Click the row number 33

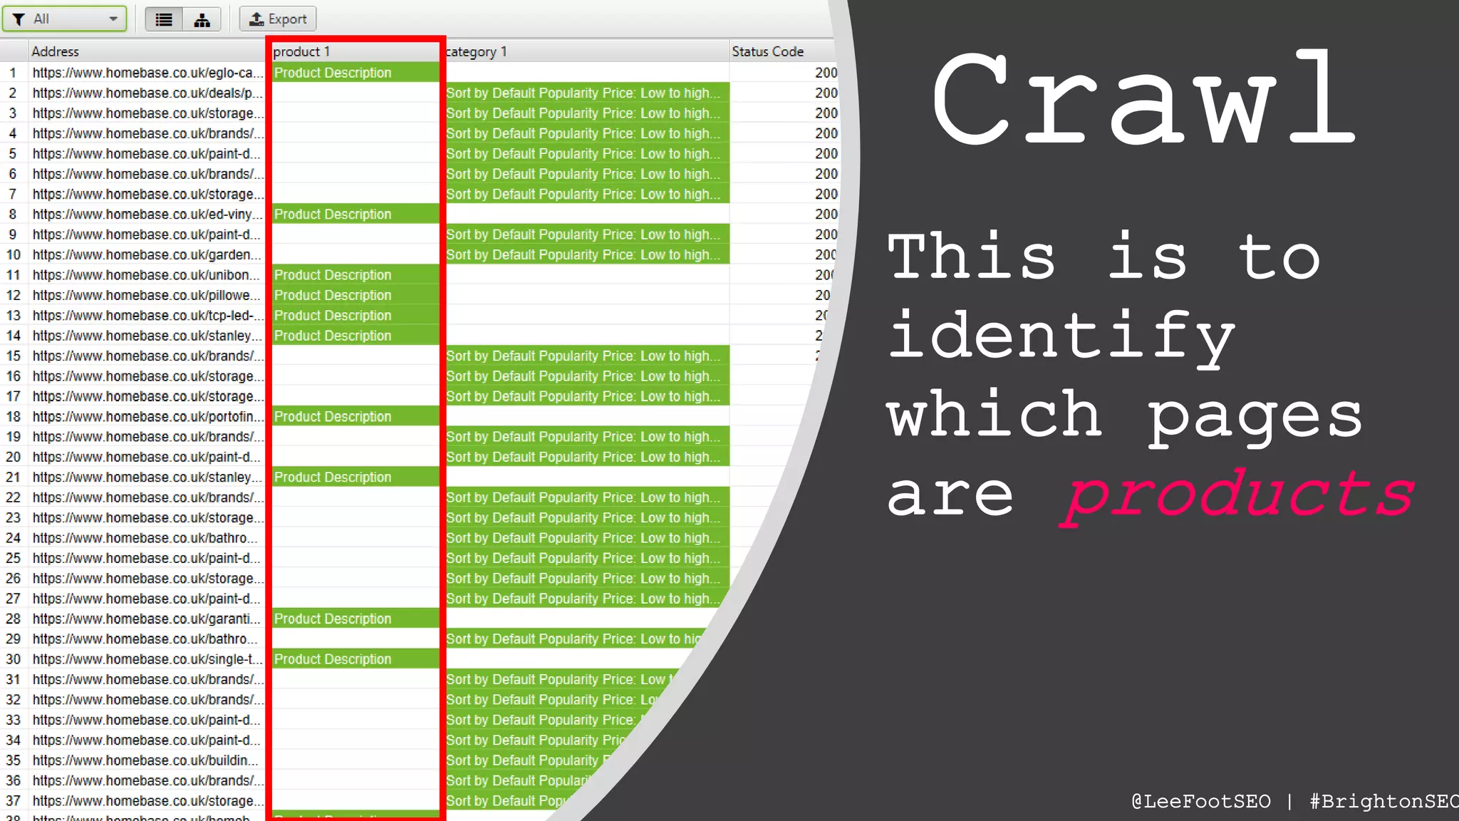tap(14, 720)
